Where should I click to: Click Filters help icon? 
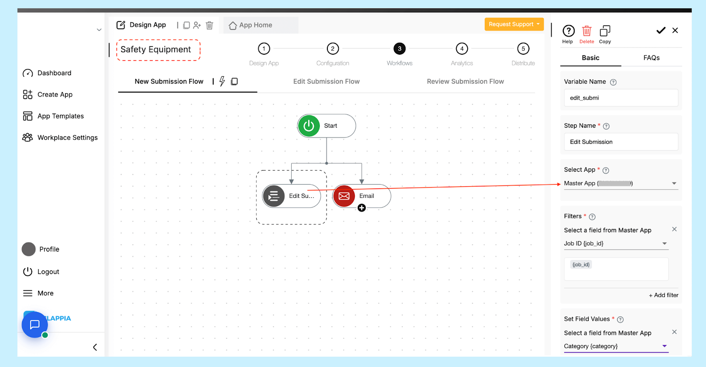coord(592,217)
